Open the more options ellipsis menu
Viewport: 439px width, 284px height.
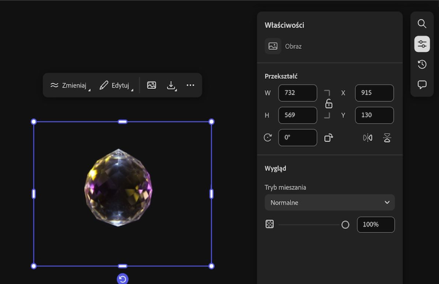(x=190, y=85)
